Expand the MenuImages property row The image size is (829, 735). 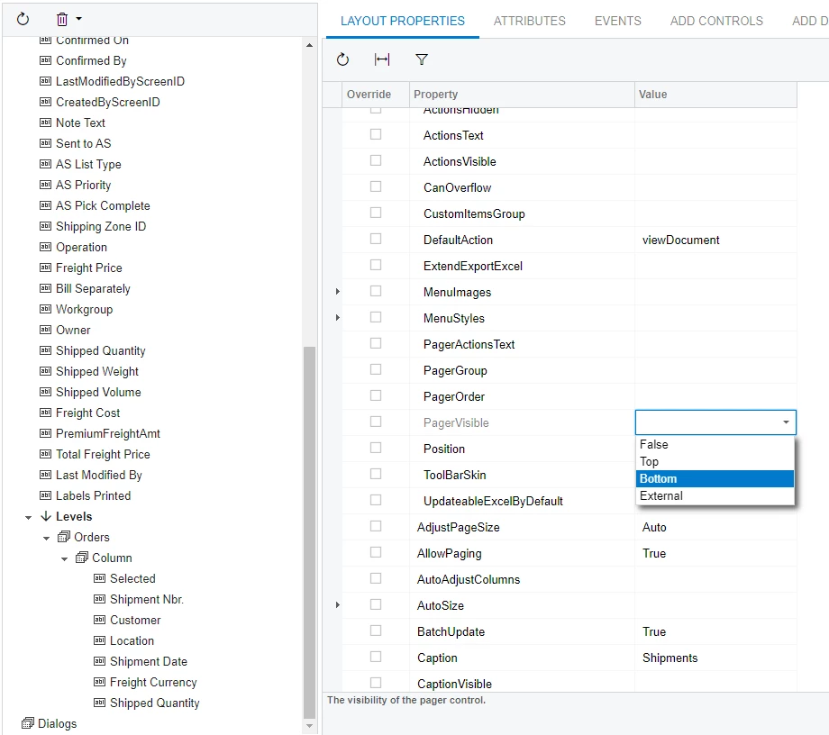pyautogui.click(x=337, y=291)
